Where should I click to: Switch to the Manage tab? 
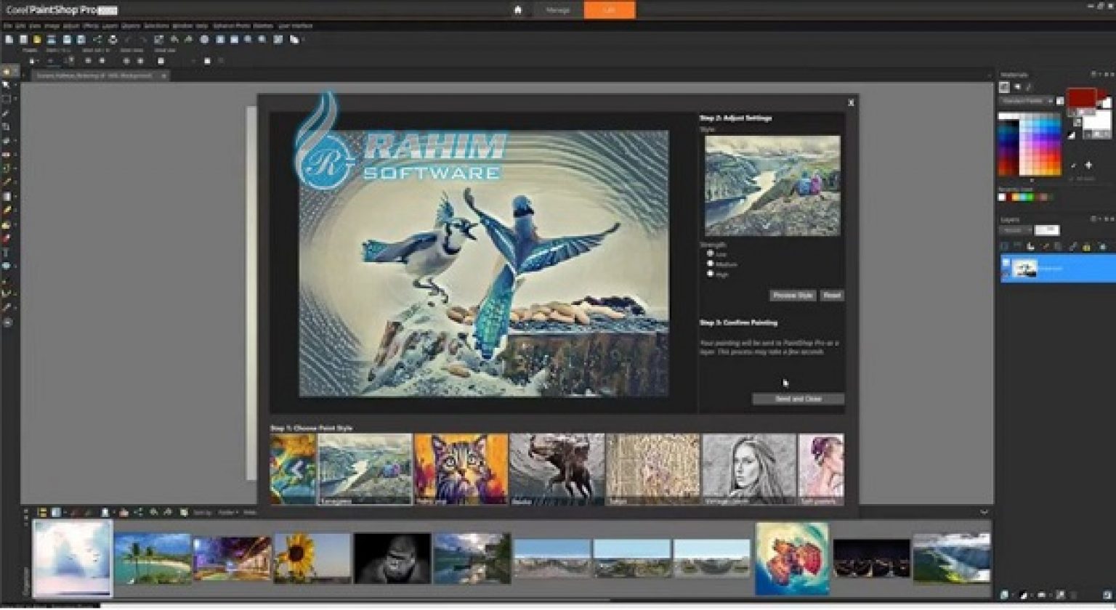click(x=558, y=9)
